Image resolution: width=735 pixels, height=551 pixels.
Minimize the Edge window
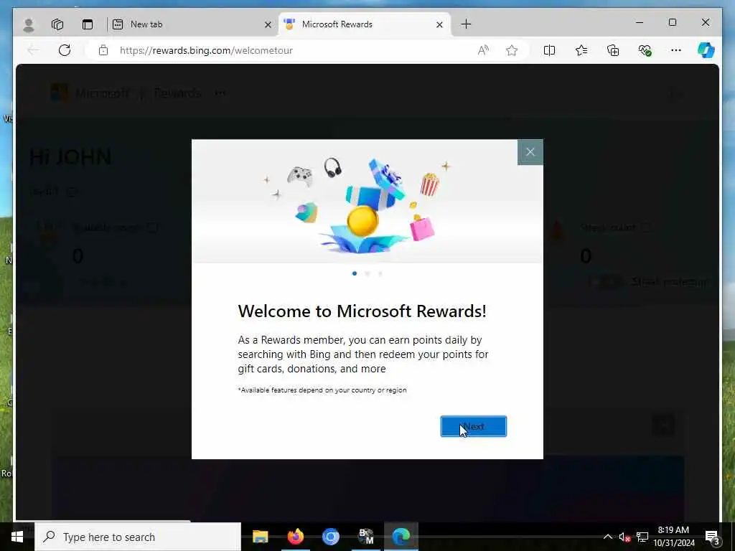(x=640, y=22)
